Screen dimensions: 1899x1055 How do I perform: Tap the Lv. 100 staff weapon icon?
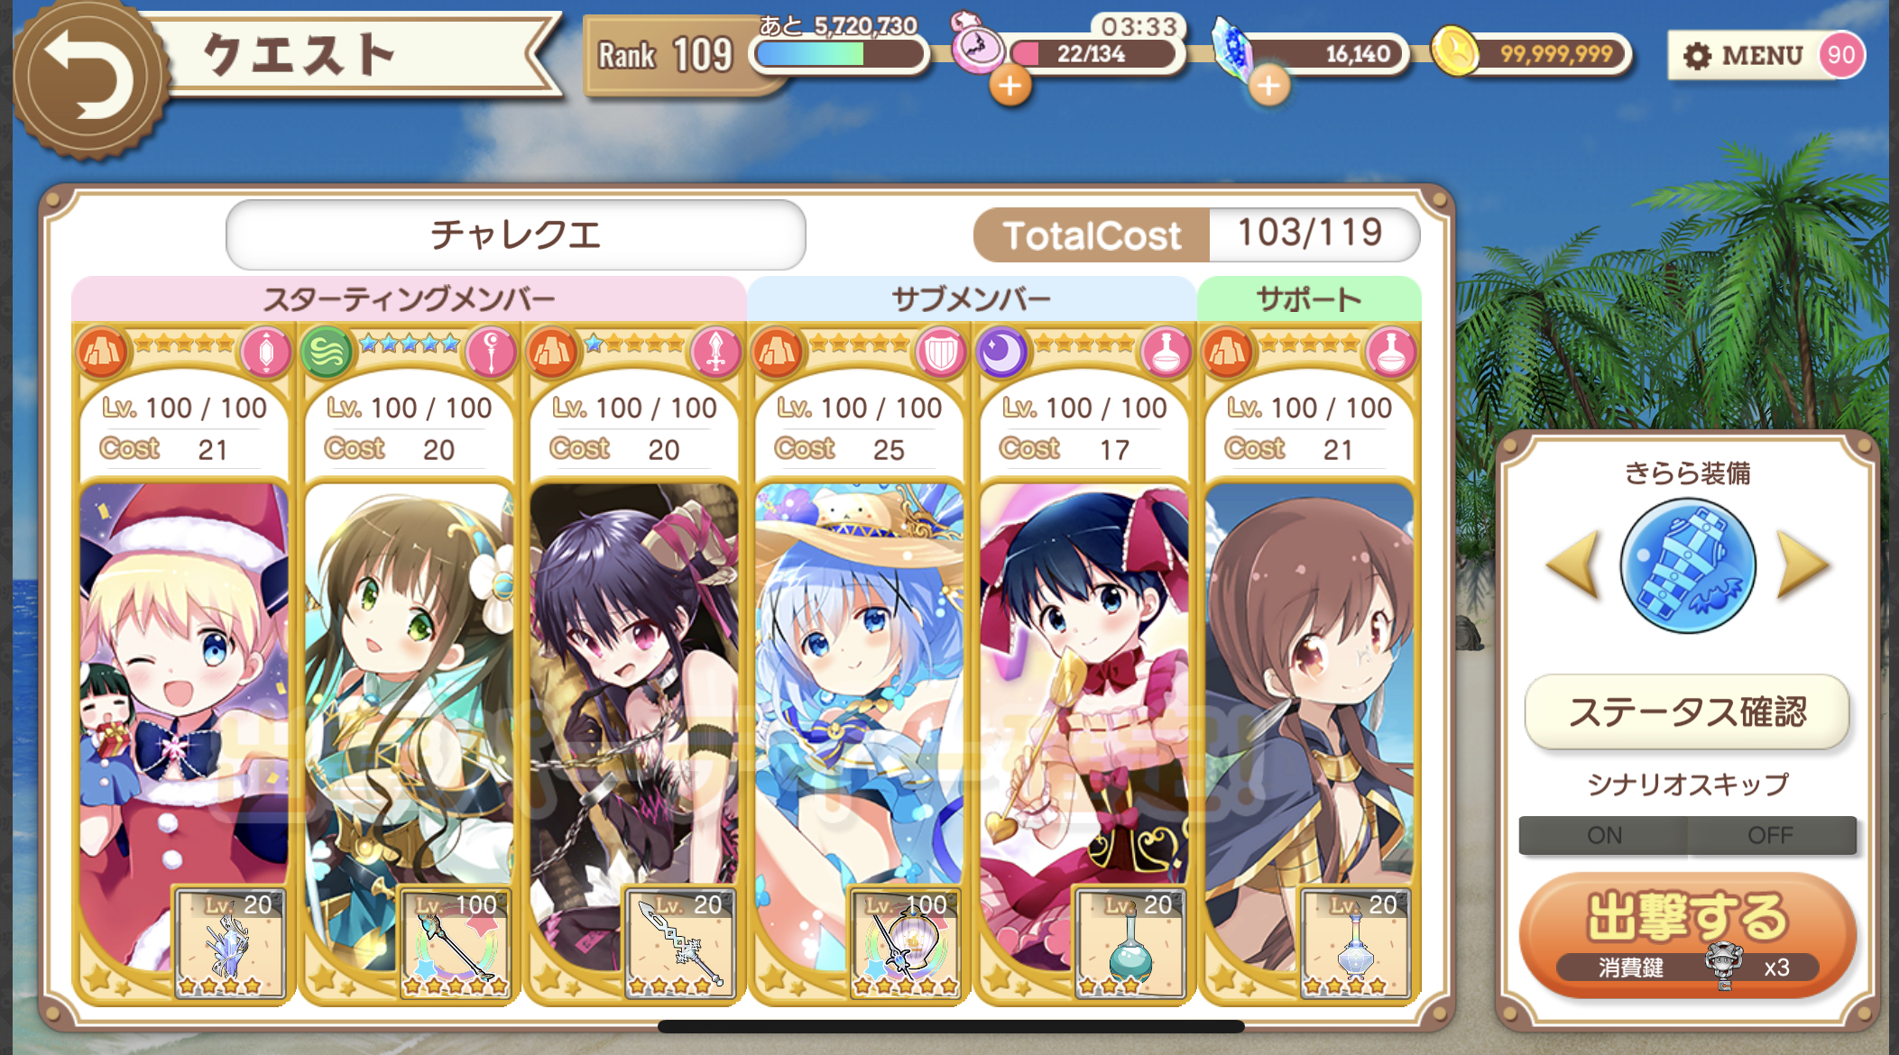click(456, 942)
